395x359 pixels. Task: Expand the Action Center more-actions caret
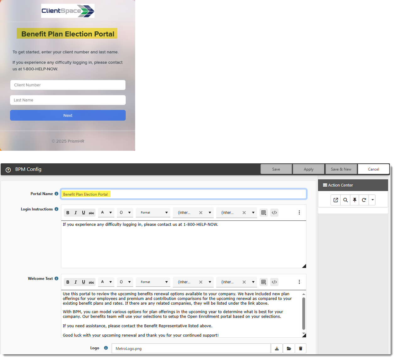[372, 200]
